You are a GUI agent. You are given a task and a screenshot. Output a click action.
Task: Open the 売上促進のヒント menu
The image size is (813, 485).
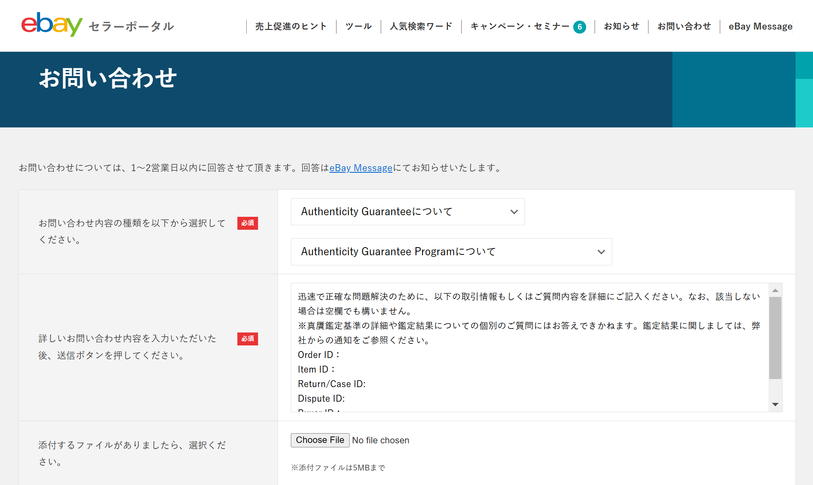(291, 26)
